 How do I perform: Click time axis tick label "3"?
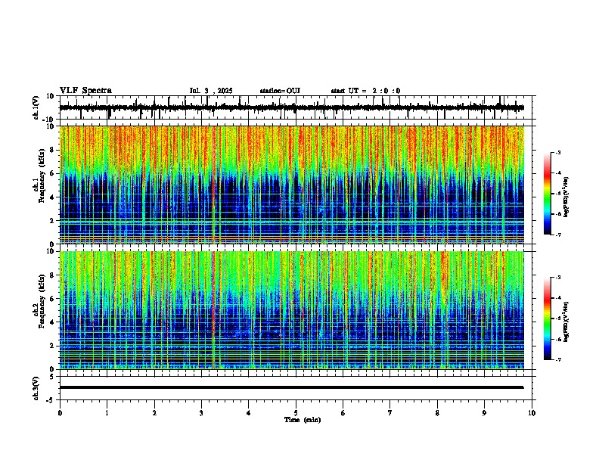[201, 413]
